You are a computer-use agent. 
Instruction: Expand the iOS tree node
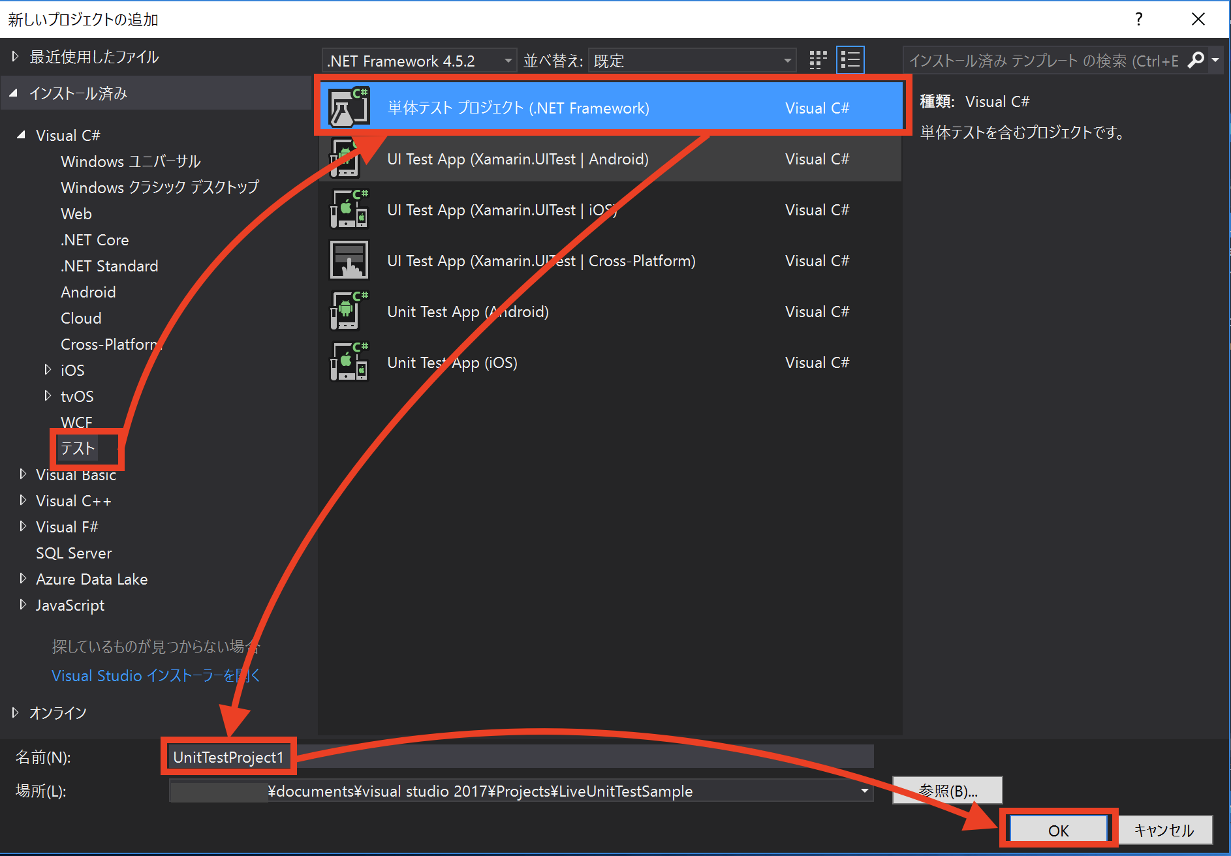coord(48,369)
